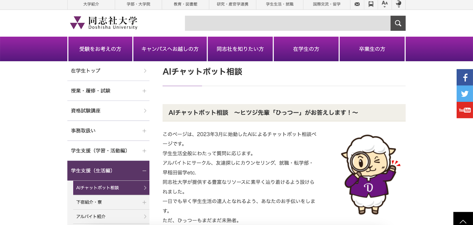Open Twitter side icon
The height and width of the screenshot is (225, 473).
point(465,94)
